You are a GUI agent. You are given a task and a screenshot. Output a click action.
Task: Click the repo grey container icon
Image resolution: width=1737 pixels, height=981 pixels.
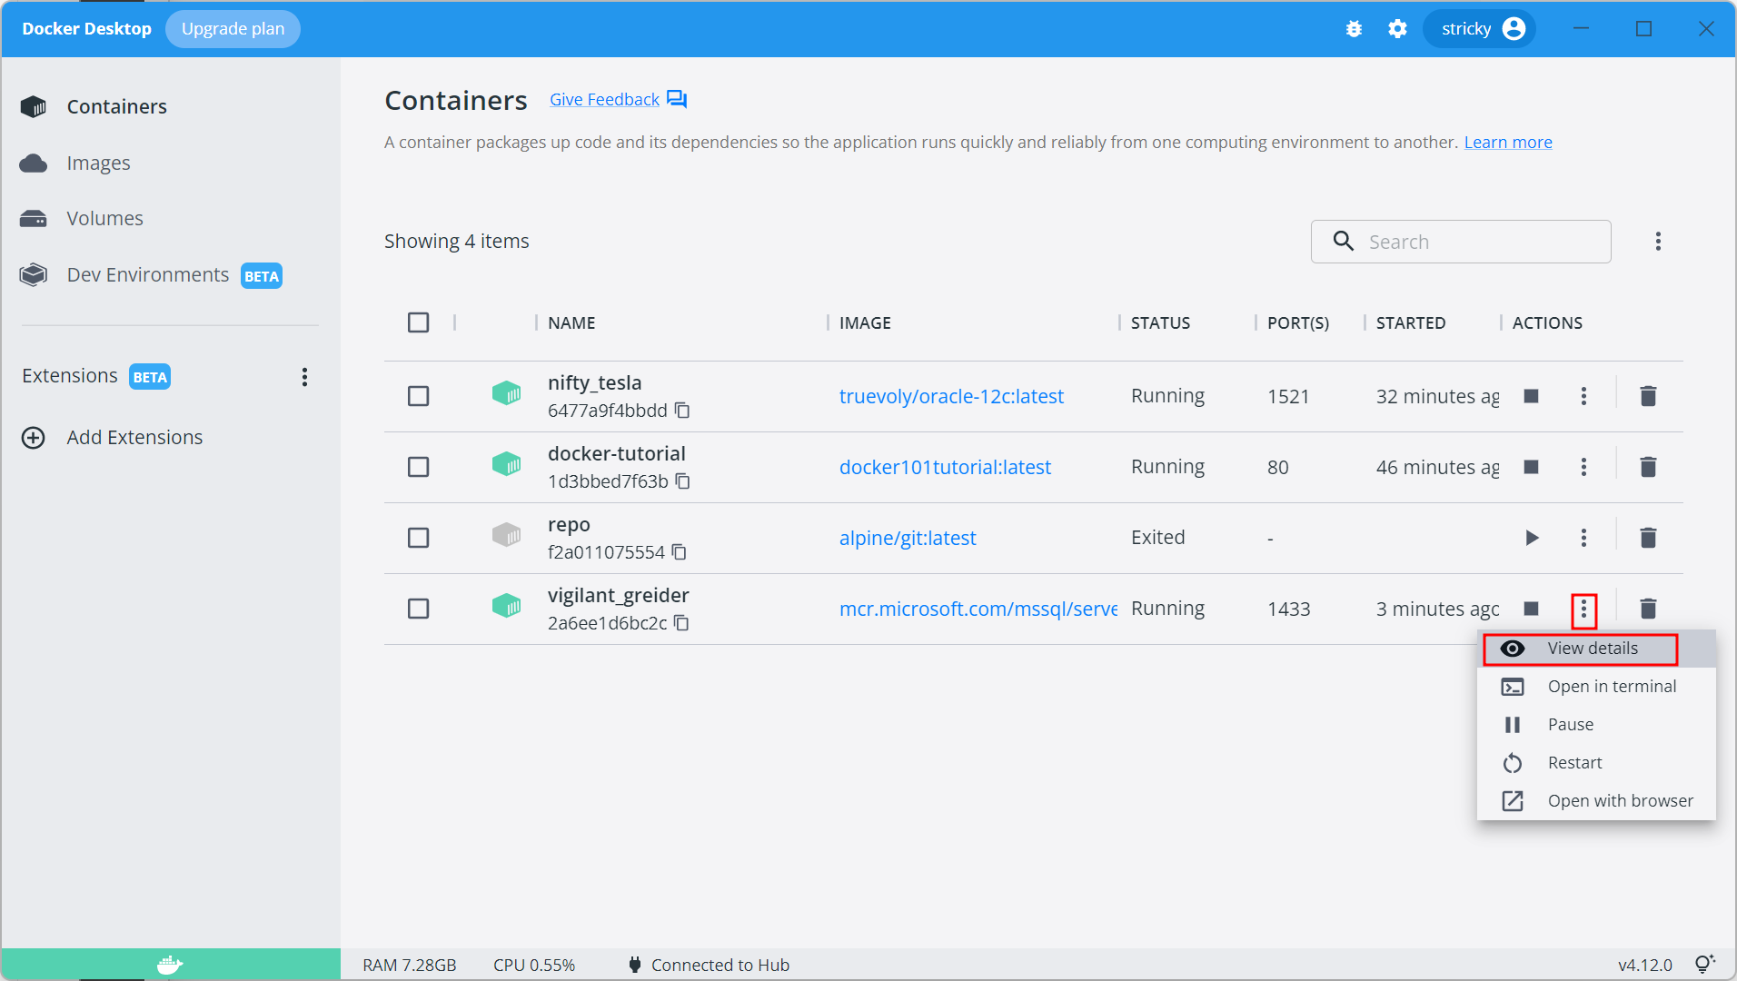[506, 535]
